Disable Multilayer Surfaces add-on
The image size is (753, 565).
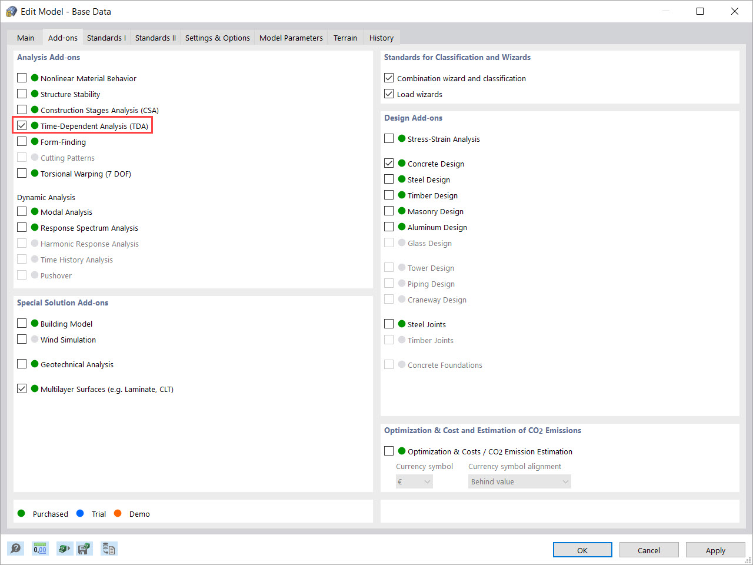click(x=22, y=388)
